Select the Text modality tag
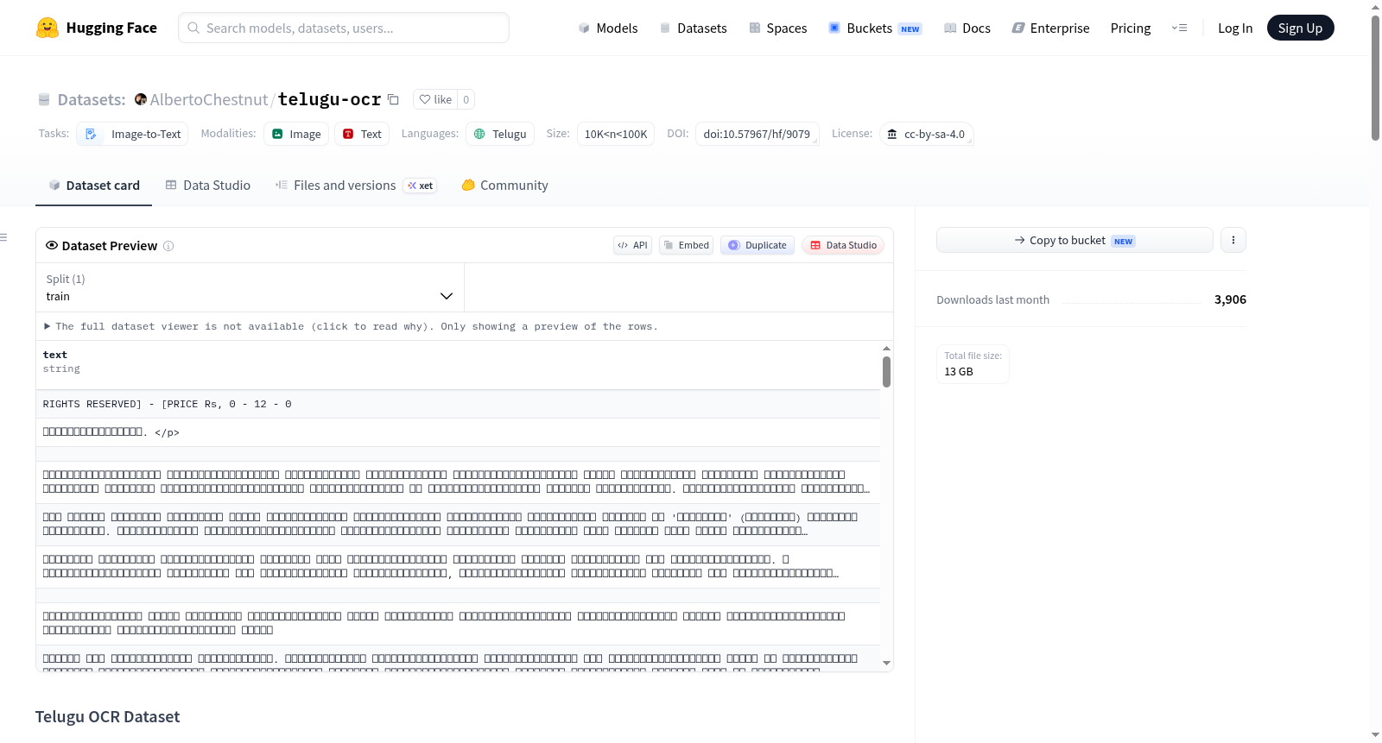Image resolution: width=1382 pixels, height=743 pixels. [362, 134]
